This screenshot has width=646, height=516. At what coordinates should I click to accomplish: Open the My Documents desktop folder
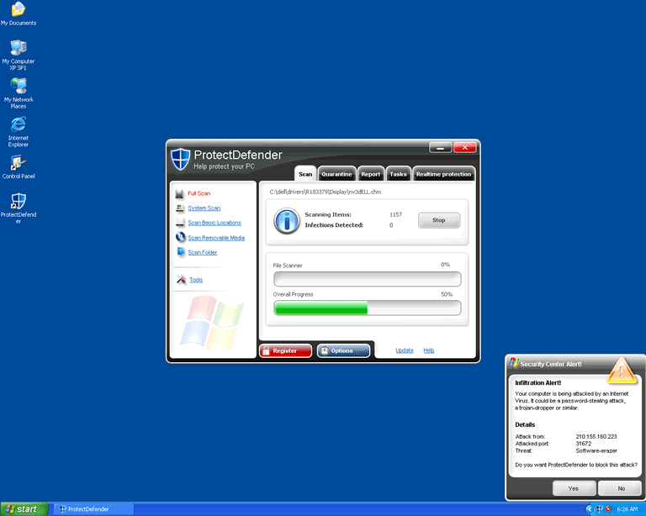18,10
